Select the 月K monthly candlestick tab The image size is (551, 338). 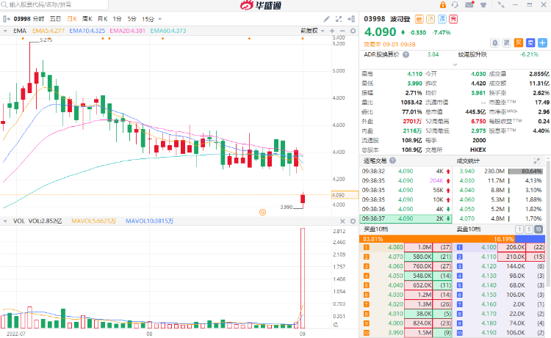(102, 19)
